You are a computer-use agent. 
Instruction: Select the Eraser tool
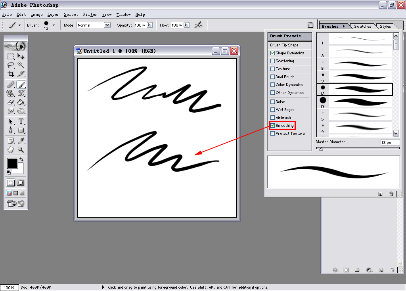tap(11, 102)
